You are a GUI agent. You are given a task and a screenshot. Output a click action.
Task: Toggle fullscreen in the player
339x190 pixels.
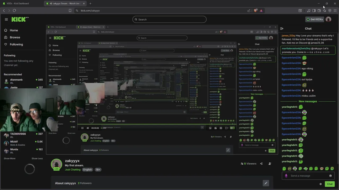[226, 128]
